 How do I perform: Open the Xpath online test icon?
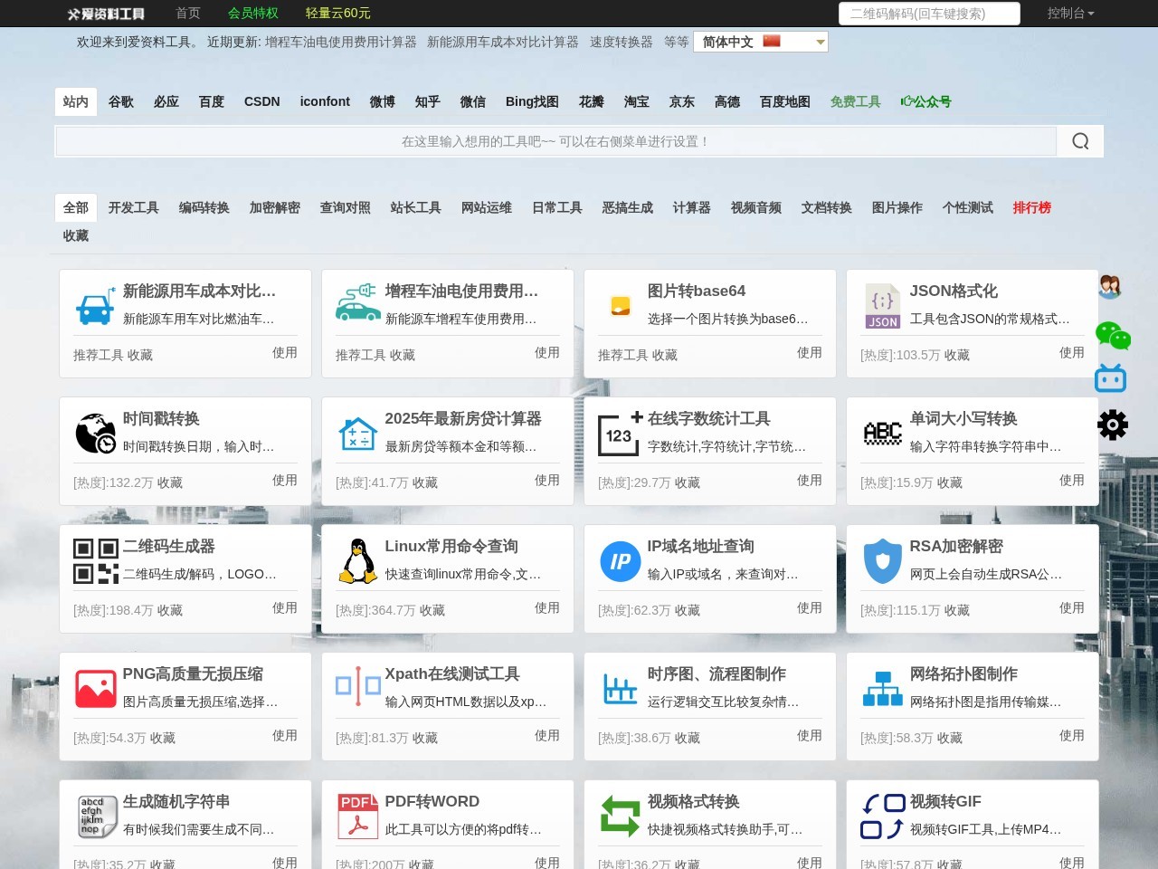pos(358,686)
